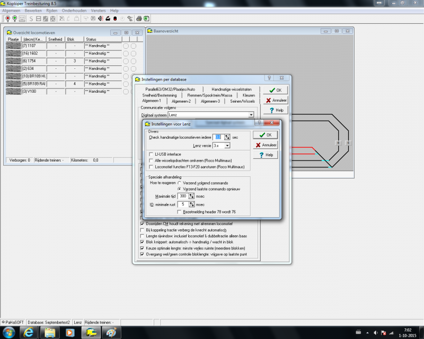
Task: Click the ghost-shaped toolbar icon
Action: coord(77,19)
